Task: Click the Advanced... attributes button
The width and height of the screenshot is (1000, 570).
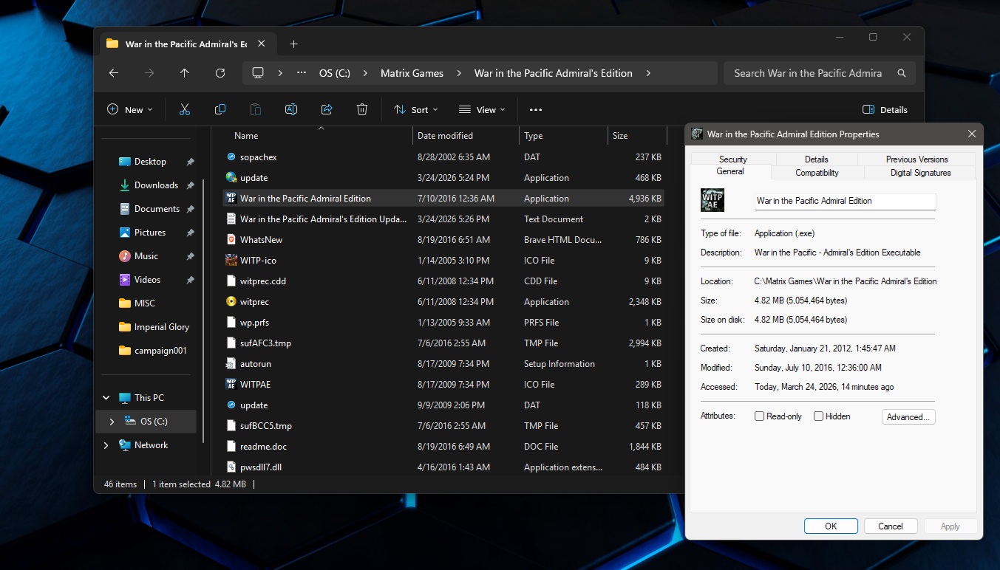Action: [908, 417]
